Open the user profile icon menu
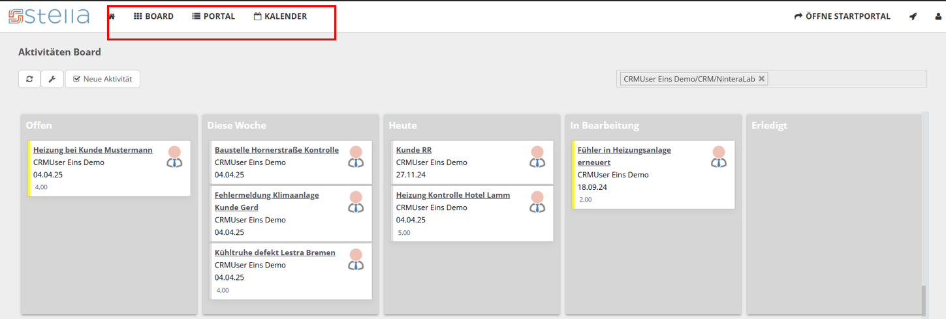946x319 pixels. (938, 16)
